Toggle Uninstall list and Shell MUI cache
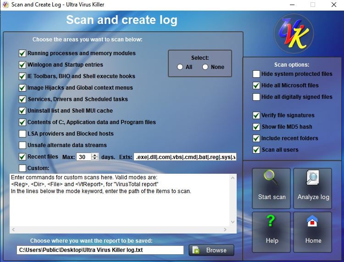 (x=22, y=111)
